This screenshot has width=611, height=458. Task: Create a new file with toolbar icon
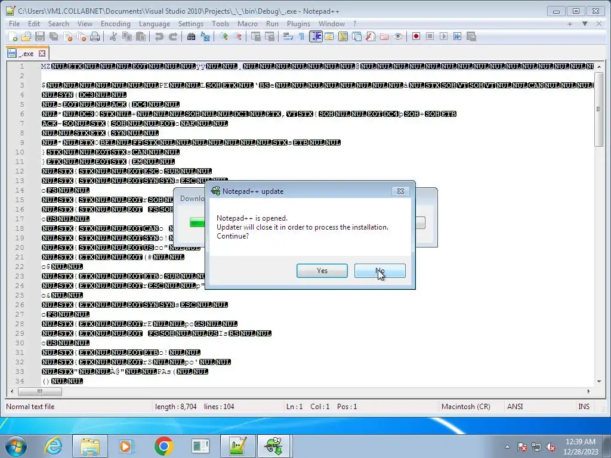[13, 36]
